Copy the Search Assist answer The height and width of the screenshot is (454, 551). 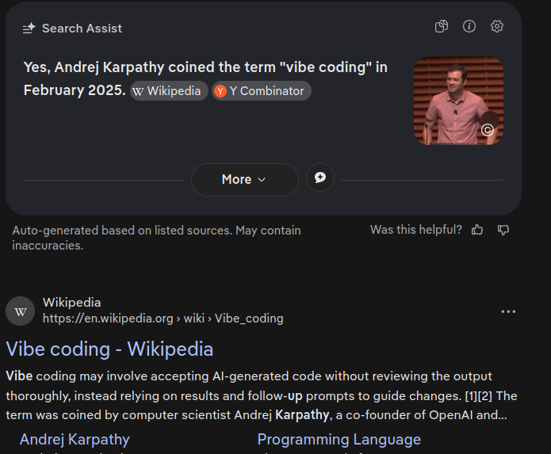442,26
